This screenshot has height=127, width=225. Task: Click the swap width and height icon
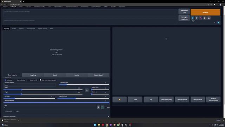click(87, 90)
